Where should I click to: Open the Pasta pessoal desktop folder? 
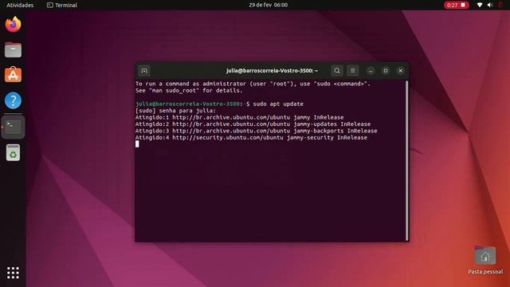click(x=485, y=261)
